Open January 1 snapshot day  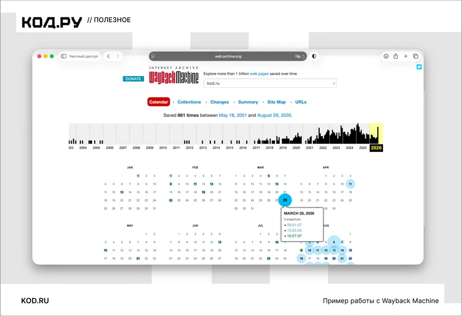point(138,176)
